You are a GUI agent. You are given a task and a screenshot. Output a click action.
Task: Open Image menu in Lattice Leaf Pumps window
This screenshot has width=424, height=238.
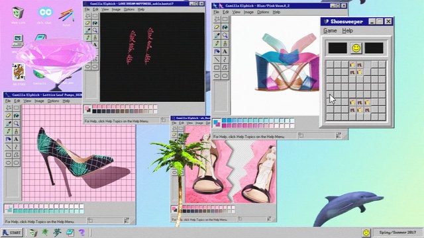[39, 101]
